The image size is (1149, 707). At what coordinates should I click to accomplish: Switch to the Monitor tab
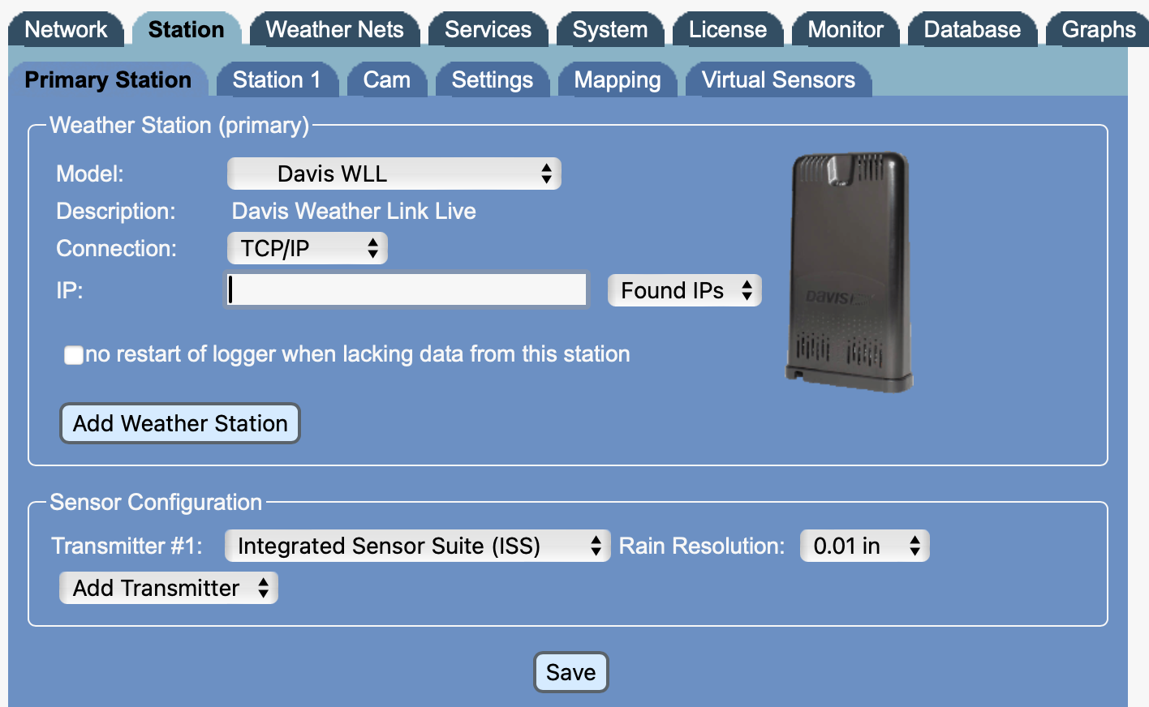(x=846, y=30)
